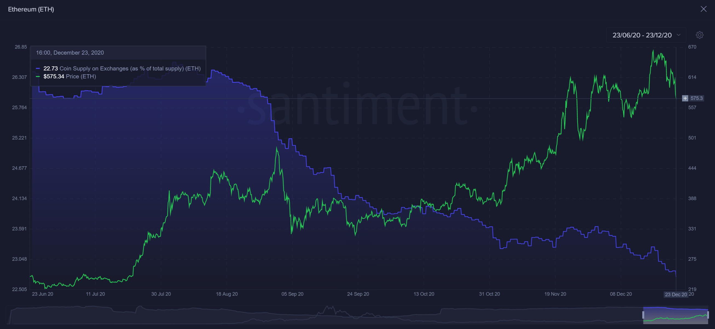This screenshot has width=715, height=329.
Task: Close the Ethereum chart panel
Action: coord(703,9)
